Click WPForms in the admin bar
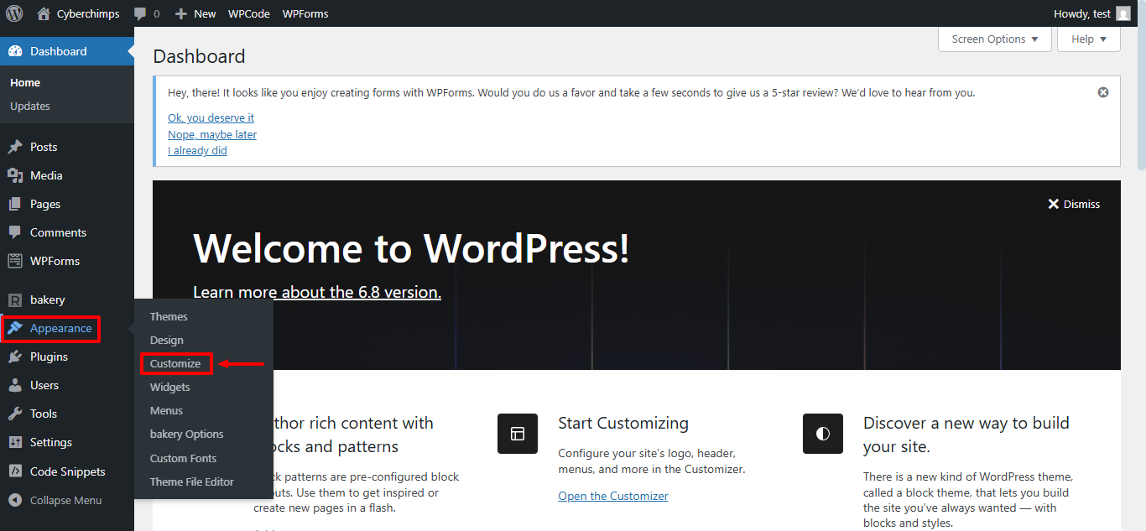1146x531 pixels. coord(305,13)
